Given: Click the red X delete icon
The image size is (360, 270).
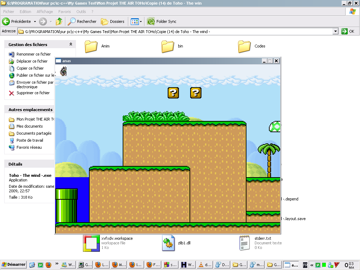Looking at the screenshot, I should [12, 93].
